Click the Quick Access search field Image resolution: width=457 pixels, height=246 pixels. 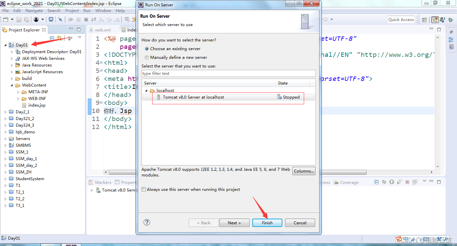(401, 20)
